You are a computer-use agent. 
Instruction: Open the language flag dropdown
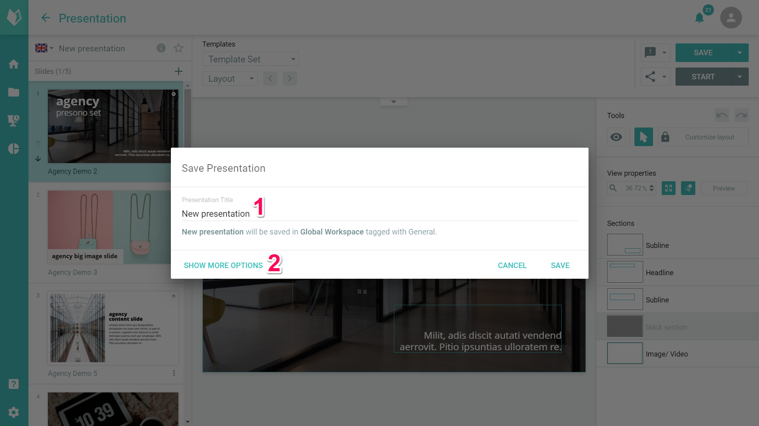click(x=44, y=48)
